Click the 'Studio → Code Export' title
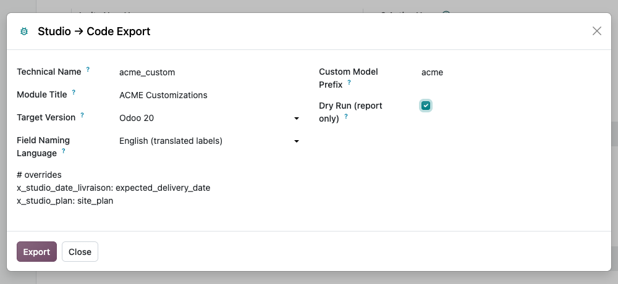Viewport: 618px width, 284px height. (94, 31)
